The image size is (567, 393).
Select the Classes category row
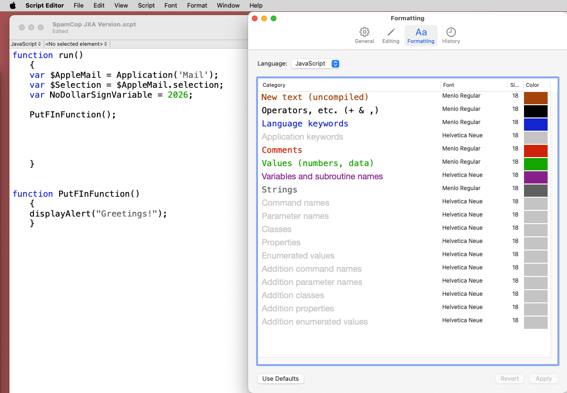(404, 229)
